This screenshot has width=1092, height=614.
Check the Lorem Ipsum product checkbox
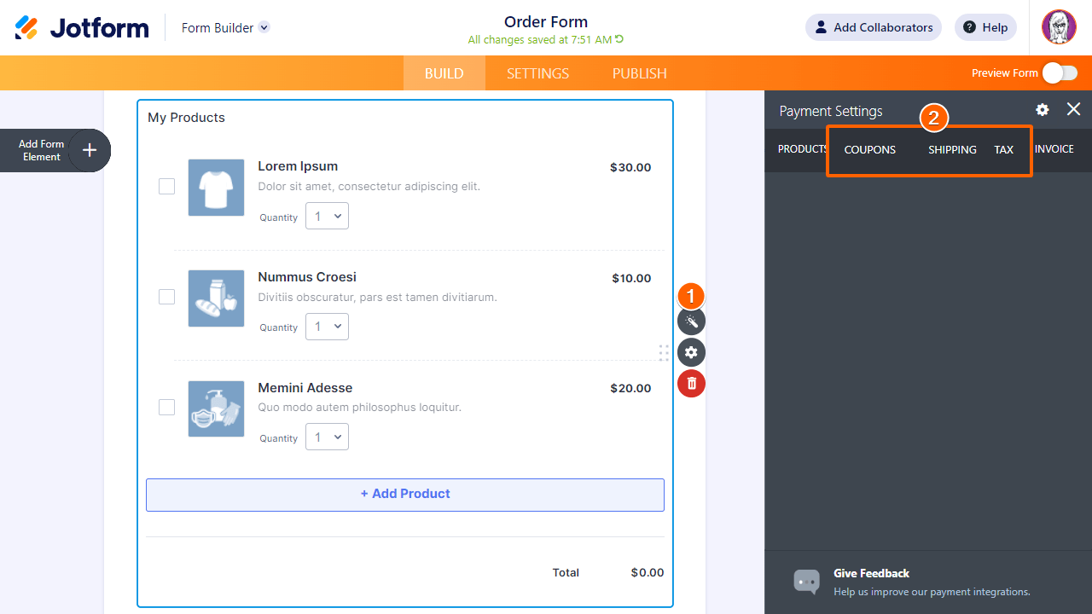click(167, 186)
